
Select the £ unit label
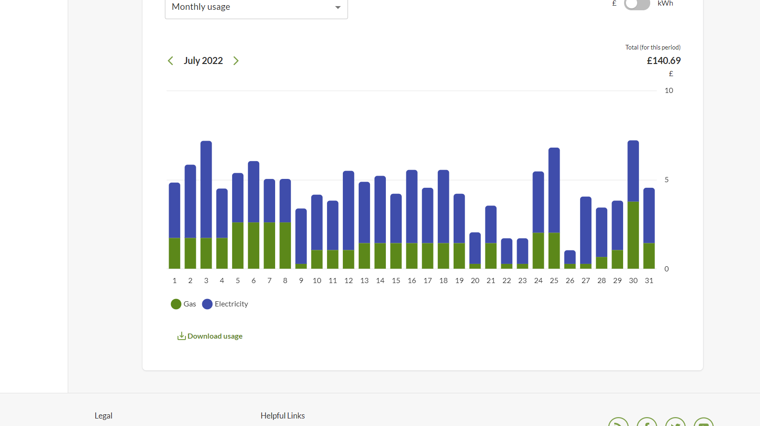pos(614,3)
